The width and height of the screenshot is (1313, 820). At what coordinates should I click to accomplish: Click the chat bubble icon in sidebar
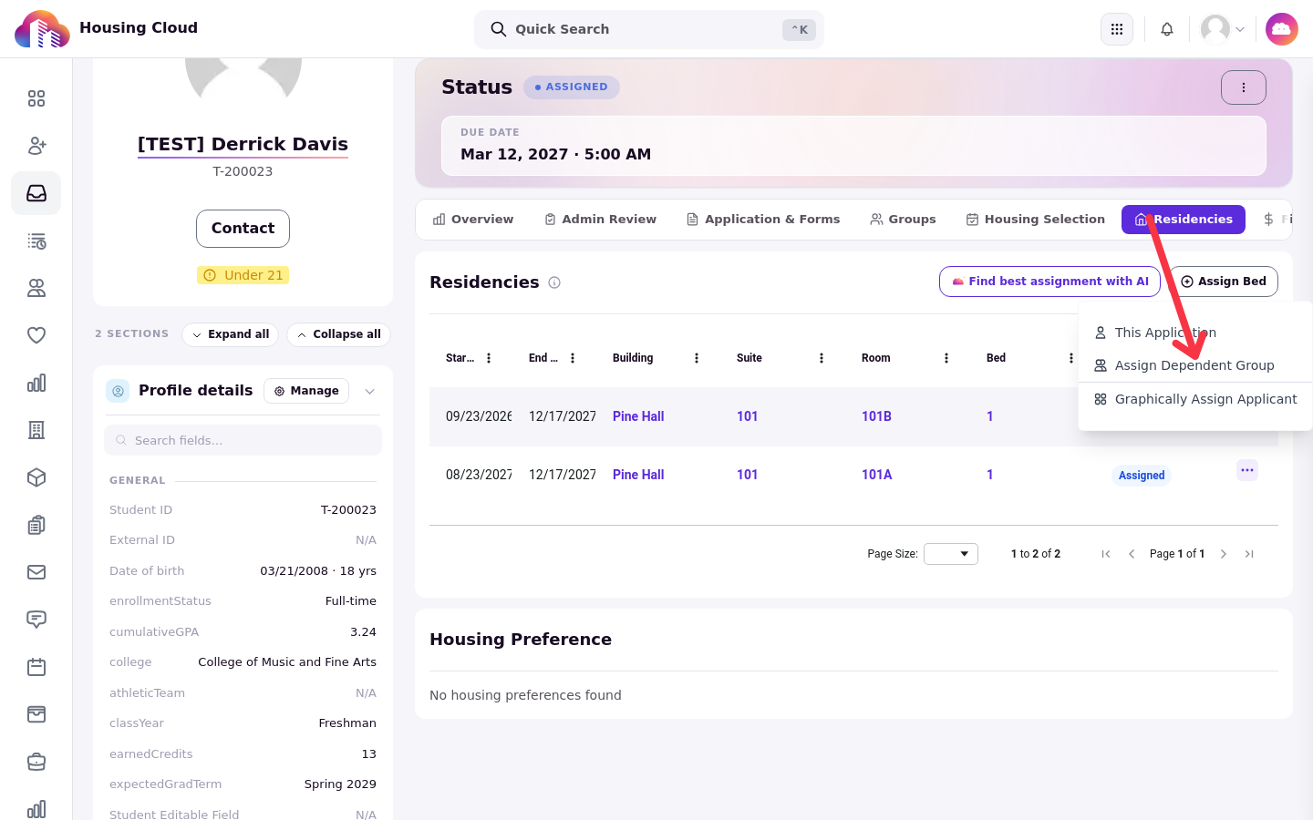click(x=36, y=620)
